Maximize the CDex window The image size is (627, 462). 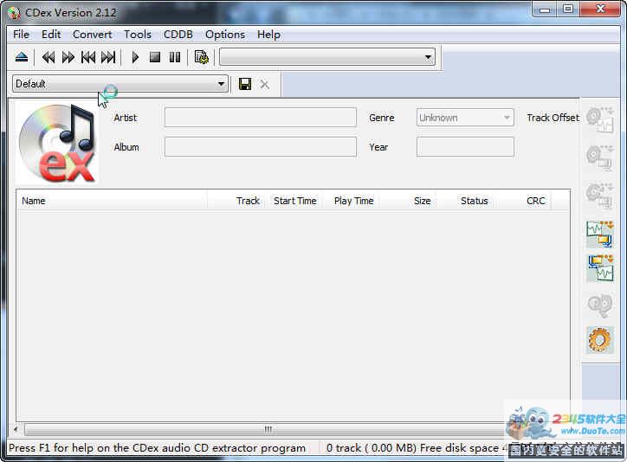[568, 10]
